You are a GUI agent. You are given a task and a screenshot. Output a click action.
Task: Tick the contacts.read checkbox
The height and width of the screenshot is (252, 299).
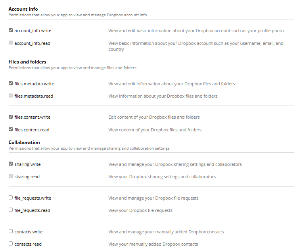(x=11, y=244)
